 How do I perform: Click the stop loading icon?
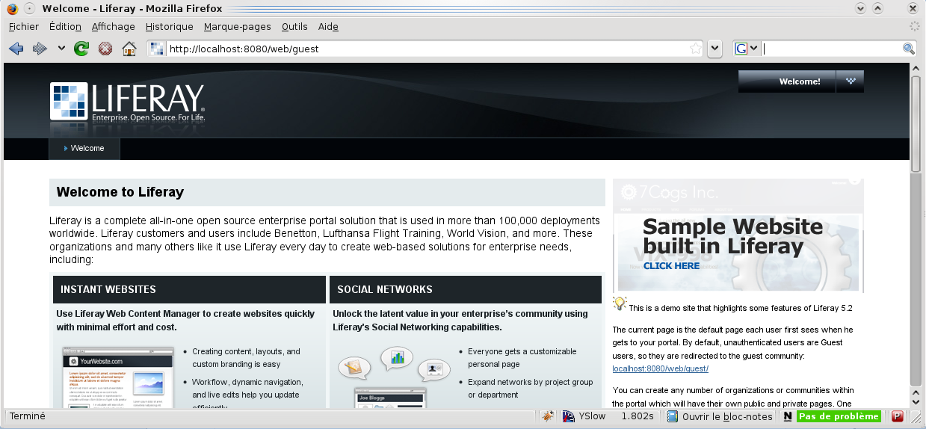tap(105, 49)
